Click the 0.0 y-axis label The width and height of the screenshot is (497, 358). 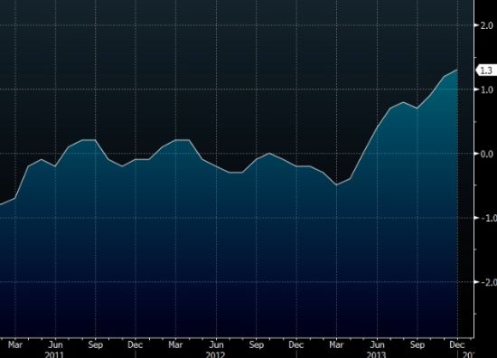pos(487,154)
